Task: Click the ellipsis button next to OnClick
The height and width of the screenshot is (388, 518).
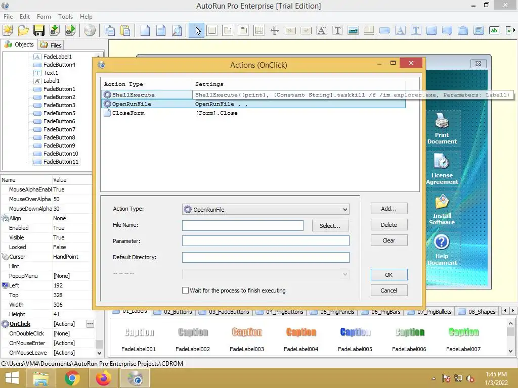Action: (x=90, y=324)
